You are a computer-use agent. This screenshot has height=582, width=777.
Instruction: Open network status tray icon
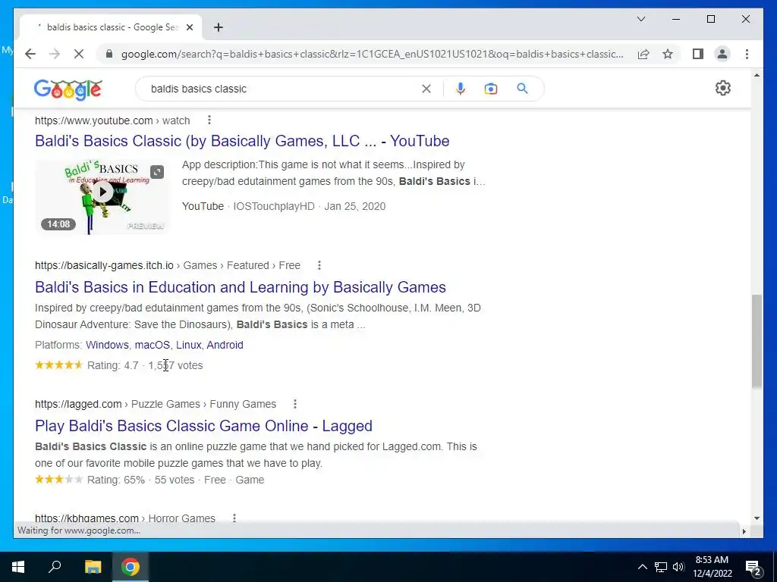(x=661, y=567)
